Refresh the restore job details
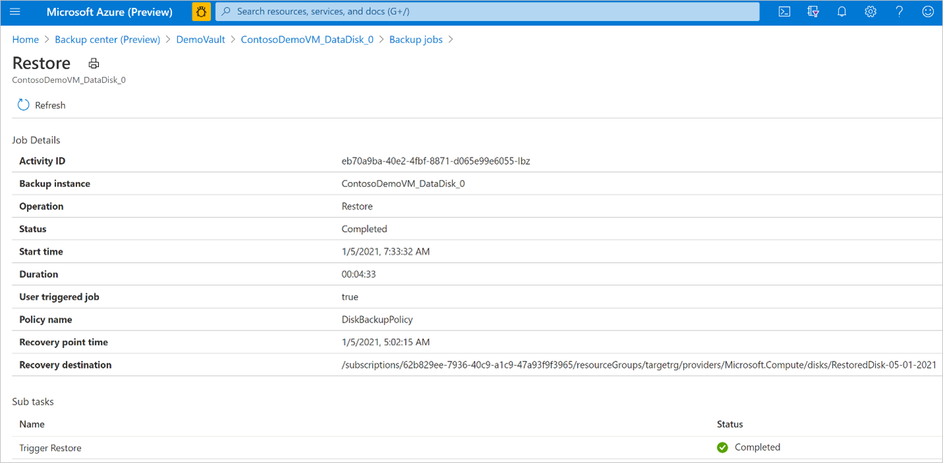Screen dimensions: 943x463 click(41, 105)
